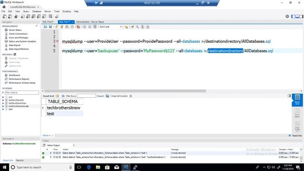This screenshot has width=304, height=171.
Task: Open the File menu
Action: (3, 11)
